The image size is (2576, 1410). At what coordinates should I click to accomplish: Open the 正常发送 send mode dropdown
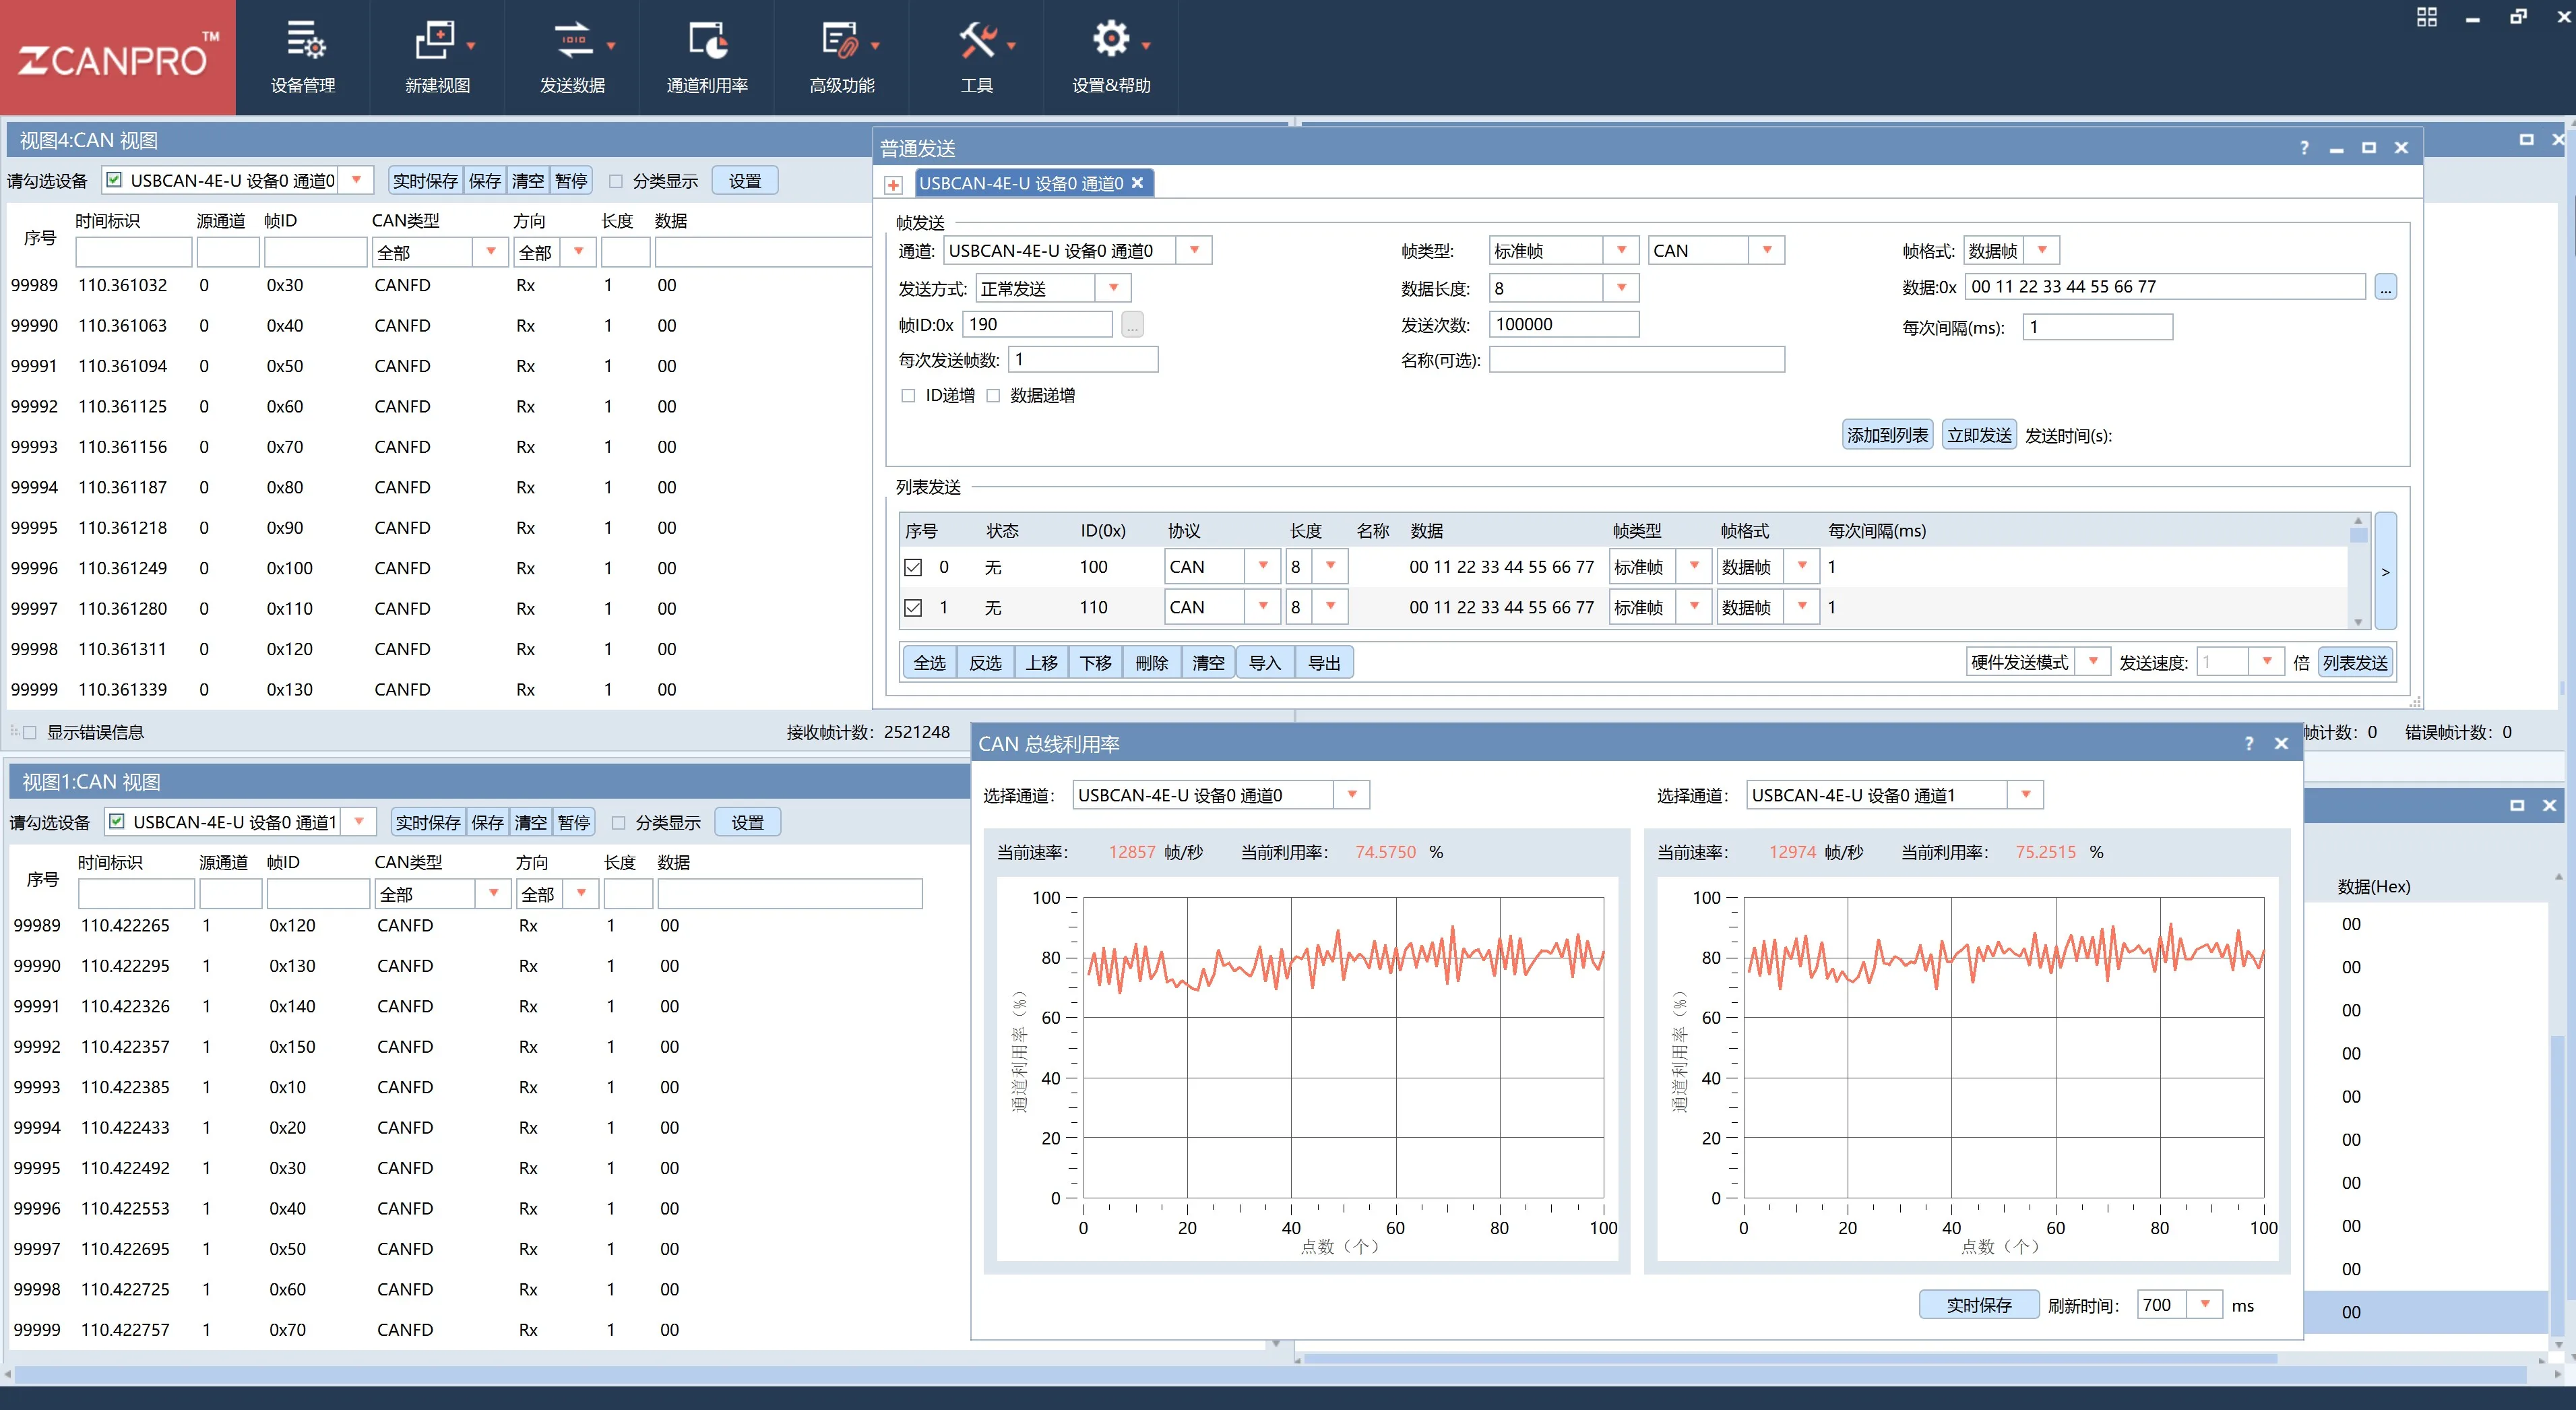(x=1114, y=288)
